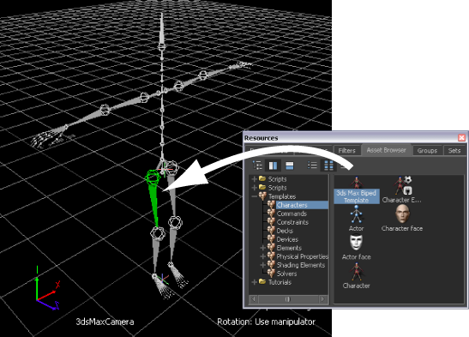Select Solvers in the templates tree

coord(286,274)
